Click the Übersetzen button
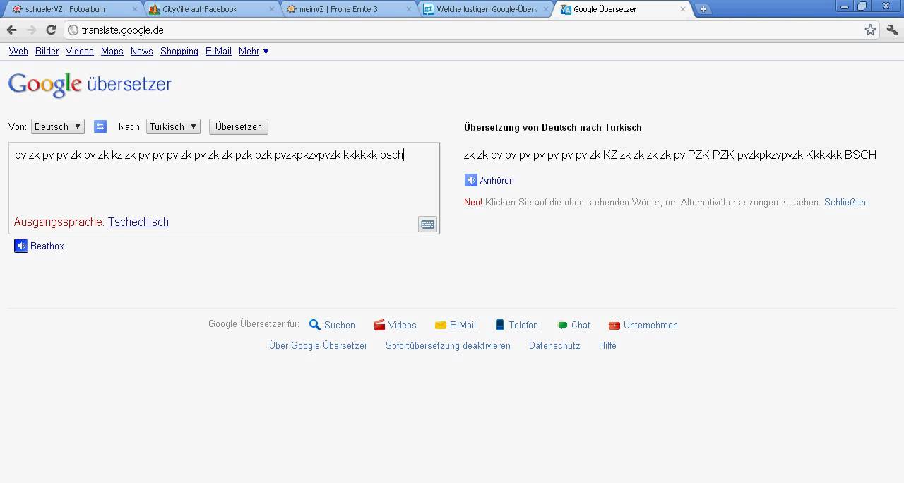Screen dimensions: 904x483 (239, 126)
